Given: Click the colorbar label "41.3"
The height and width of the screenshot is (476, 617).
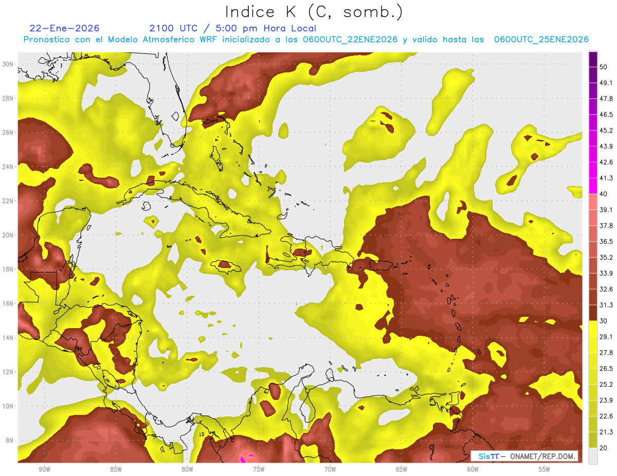Looking at the screenshot, I should tap(606, 178).
